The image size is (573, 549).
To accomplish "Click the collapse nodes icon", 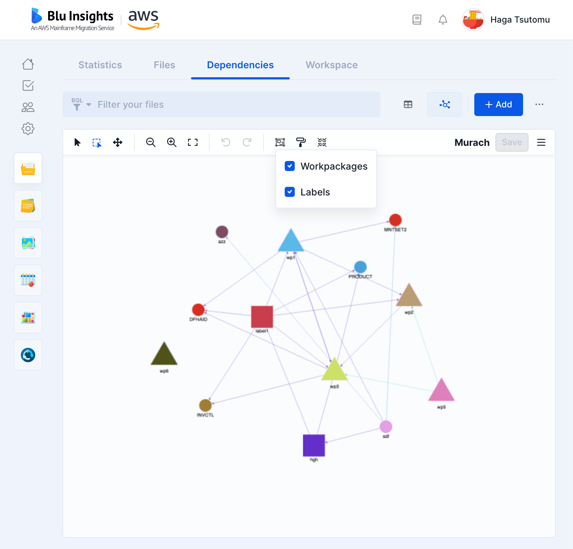I will tap(322, 143).
